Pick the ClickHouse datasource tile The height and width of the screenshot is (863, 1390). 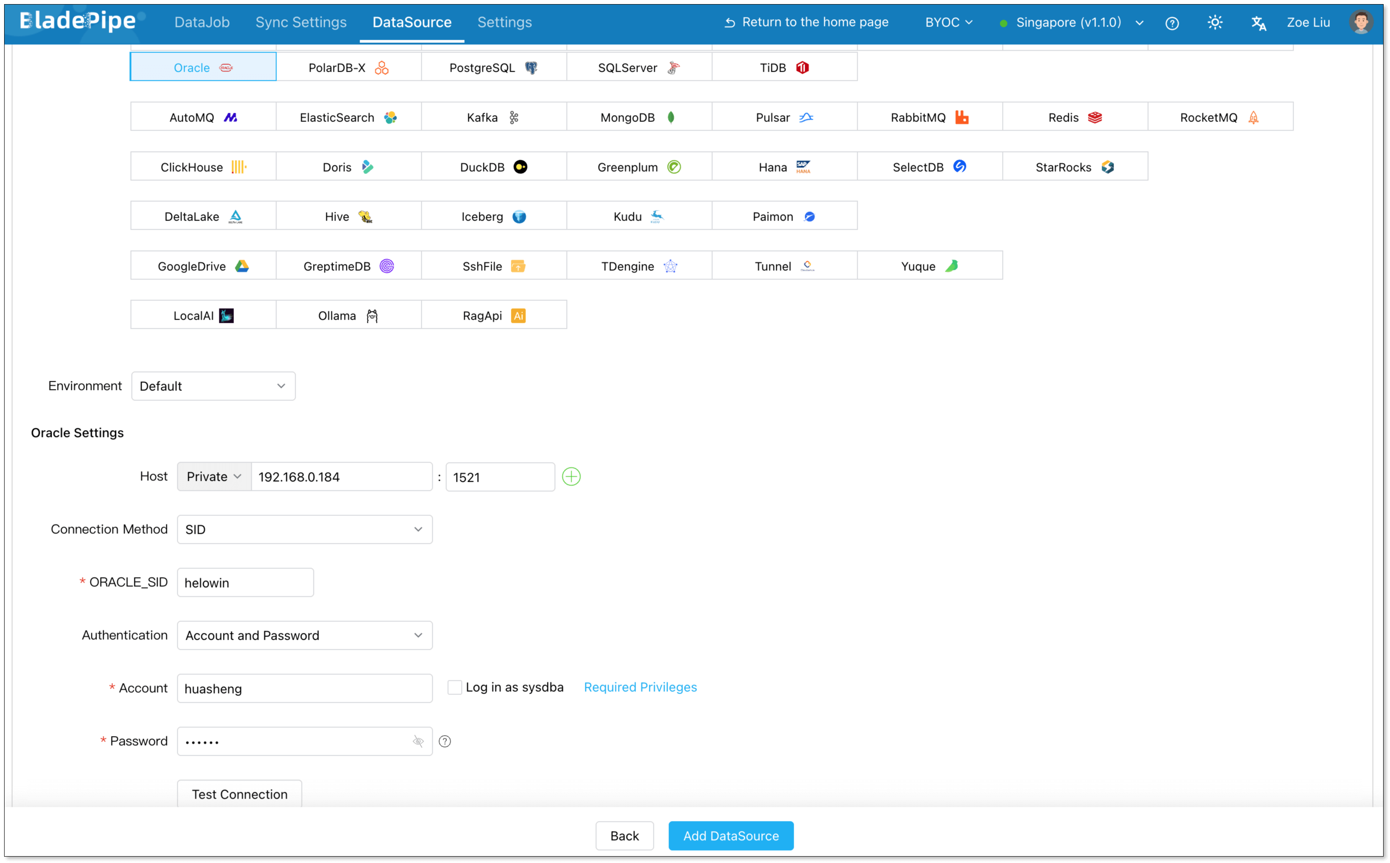(203, 167)
